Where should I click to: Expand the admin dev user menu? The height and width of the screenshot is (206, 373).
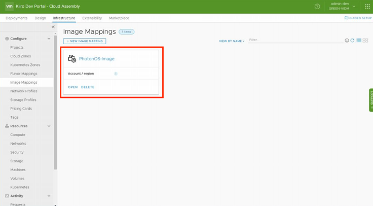pos(342,6)
